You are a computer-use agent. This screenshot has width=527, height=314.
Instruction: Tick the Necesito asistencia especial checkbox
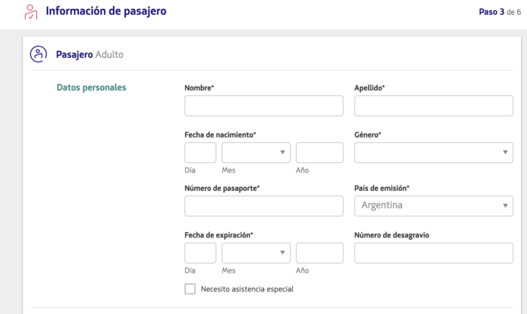point(190,289)
